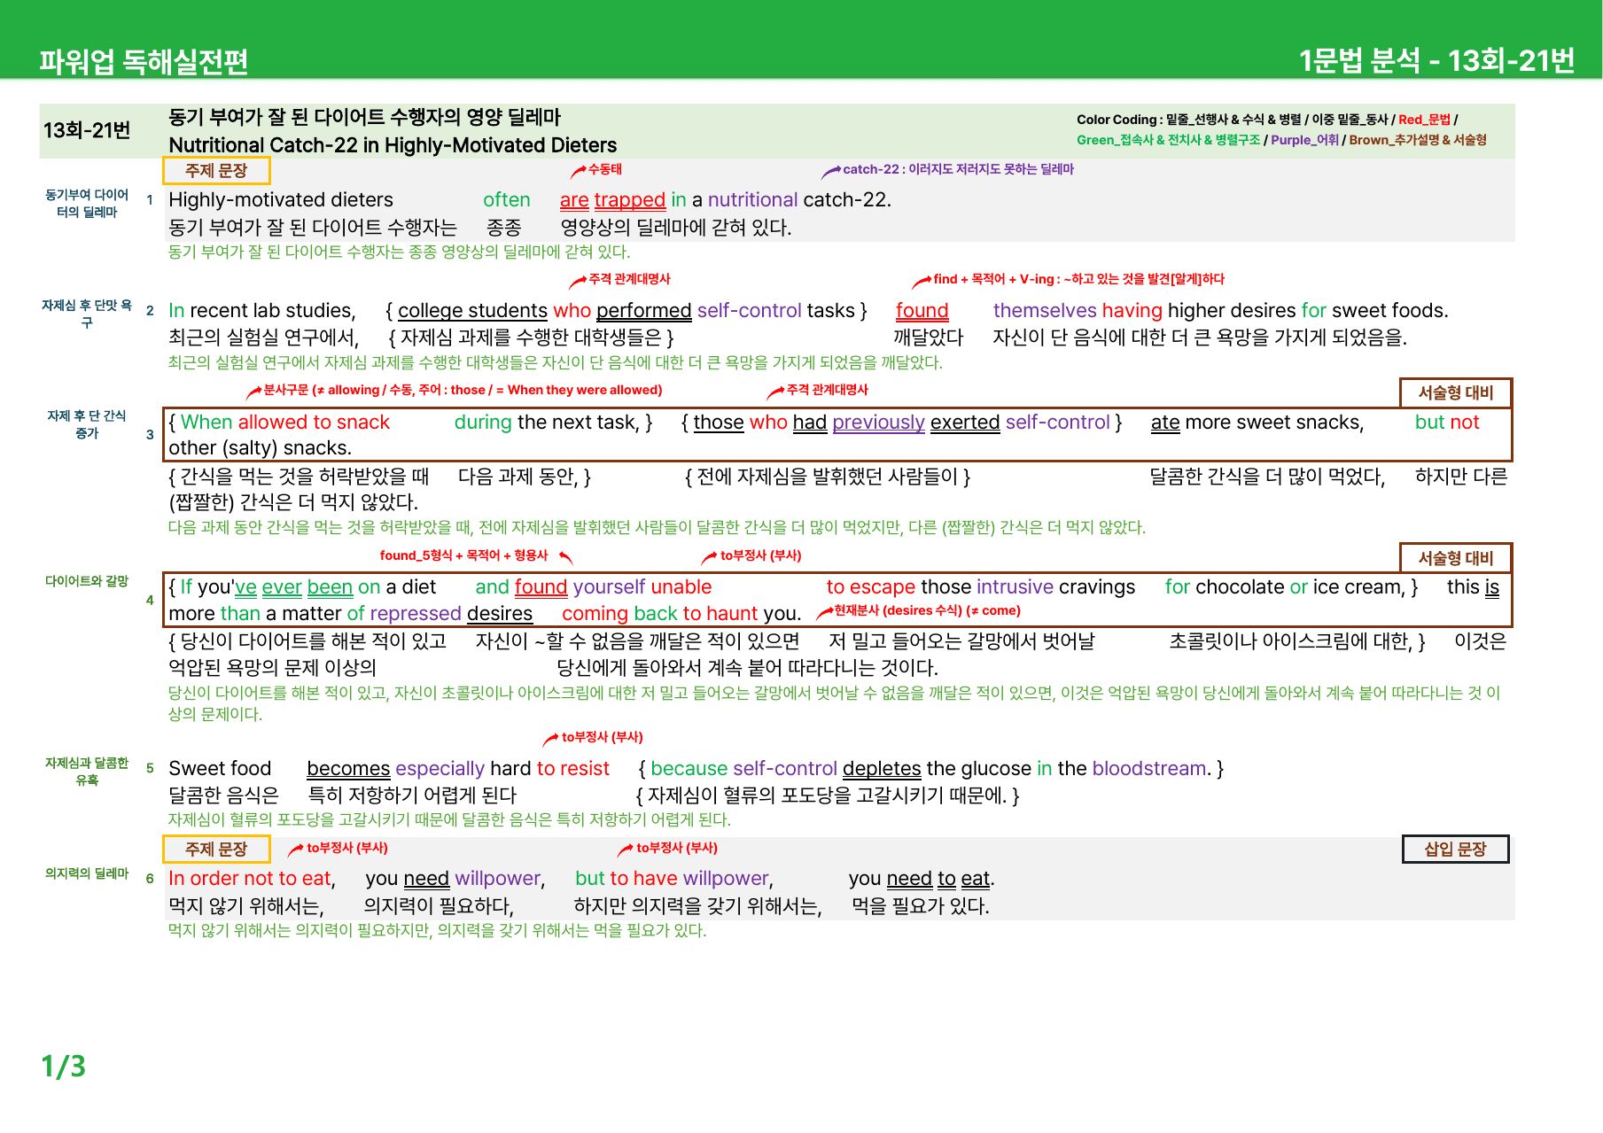1603x1133 pixels.
Task: Click the 'catch-22 : 이러지도 저러지도 못하는 딜레마' note
Action: 958,169
